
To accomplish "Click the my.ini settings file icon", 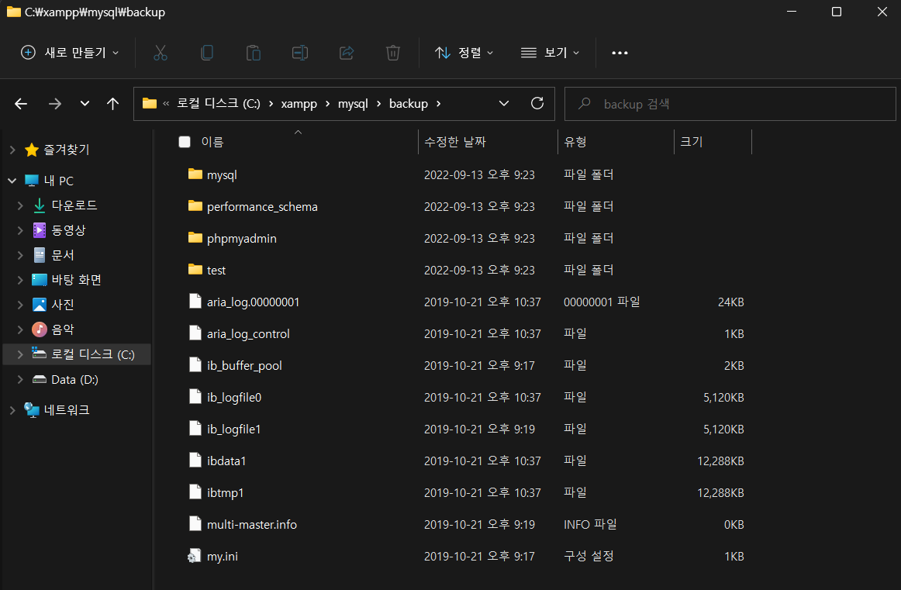I will tap(195, 556).
